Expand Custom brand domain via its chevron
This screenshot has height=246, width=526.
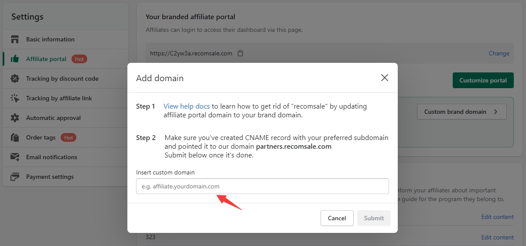tap(495, 112)
